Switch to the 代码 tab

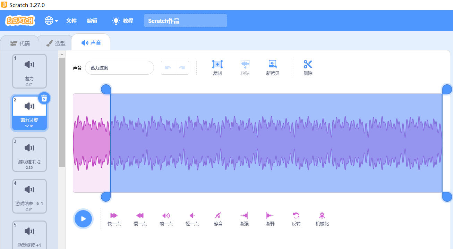point(20,43)
